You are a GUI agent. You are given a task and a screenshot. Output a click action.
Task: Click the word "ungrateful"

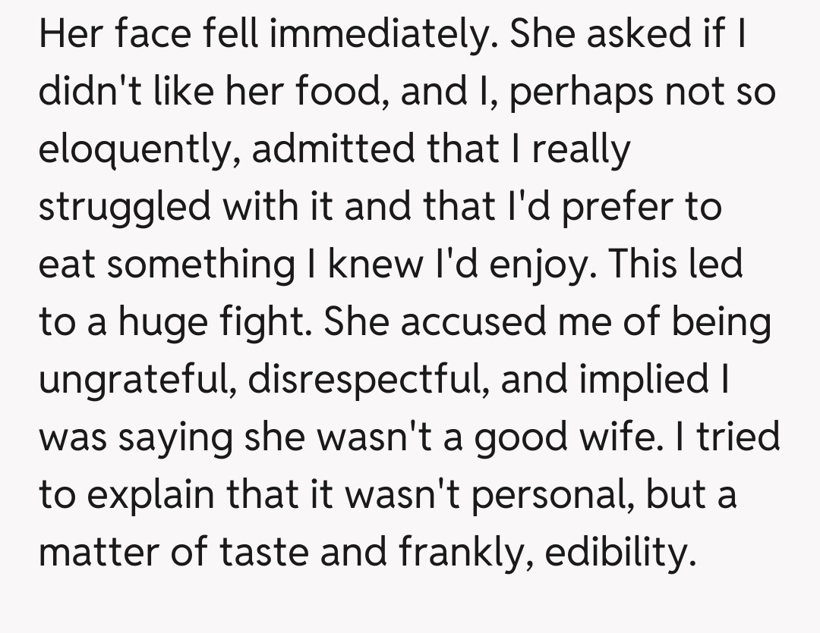pyautogui.click(x=131, y=380)
